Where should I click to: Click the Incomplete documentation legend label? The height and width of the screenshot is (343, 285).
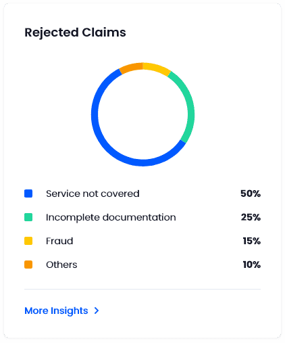pos(111,217)
